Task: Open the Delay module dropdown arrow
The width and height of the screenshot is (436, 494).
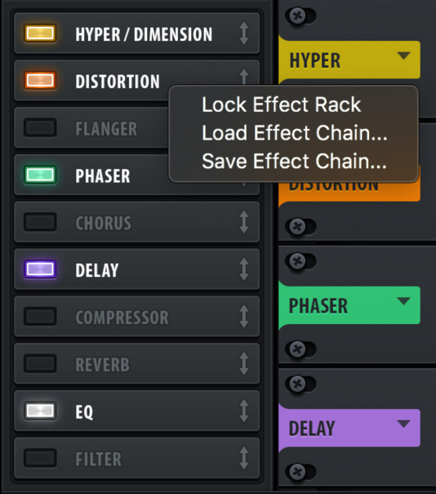Action: 404,424
